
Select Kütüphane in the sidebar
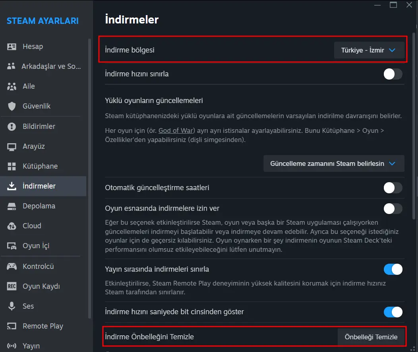43,166
